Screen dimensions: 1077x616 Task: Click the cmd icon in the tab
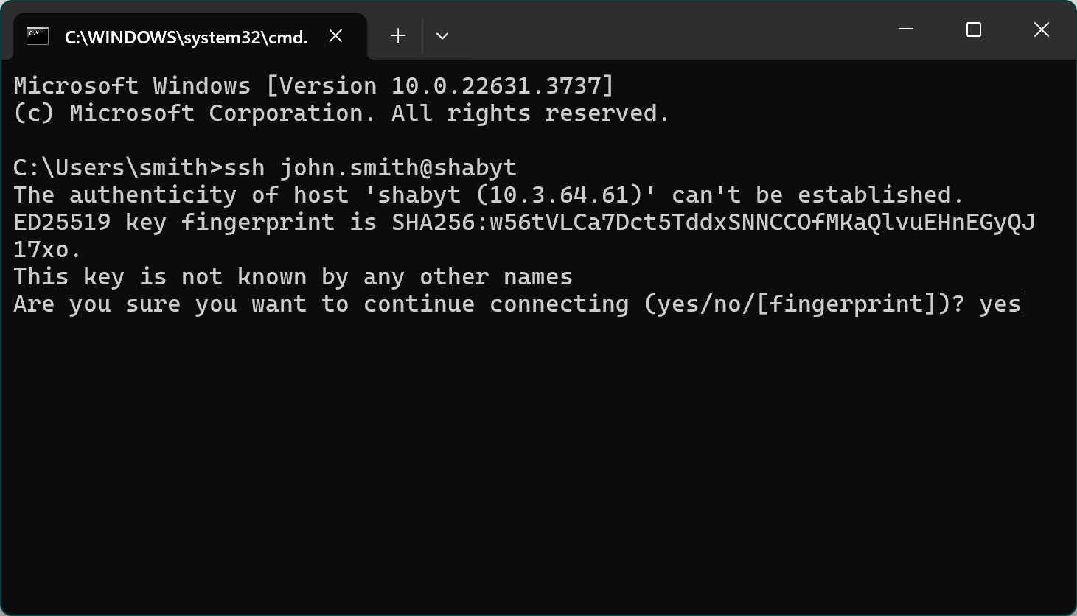(38, 36)
